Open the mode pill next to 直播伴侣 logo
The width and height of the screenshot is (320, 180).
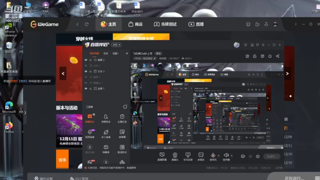pyautogui.click(x=116, y=45)
